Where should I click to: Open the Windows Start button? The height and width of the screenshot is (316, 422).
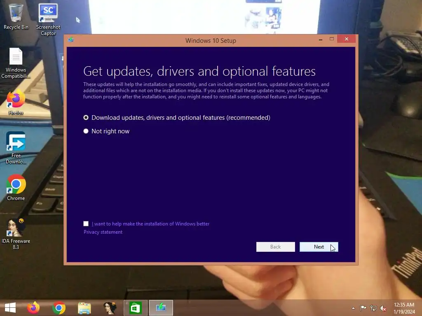coord(10,308)
